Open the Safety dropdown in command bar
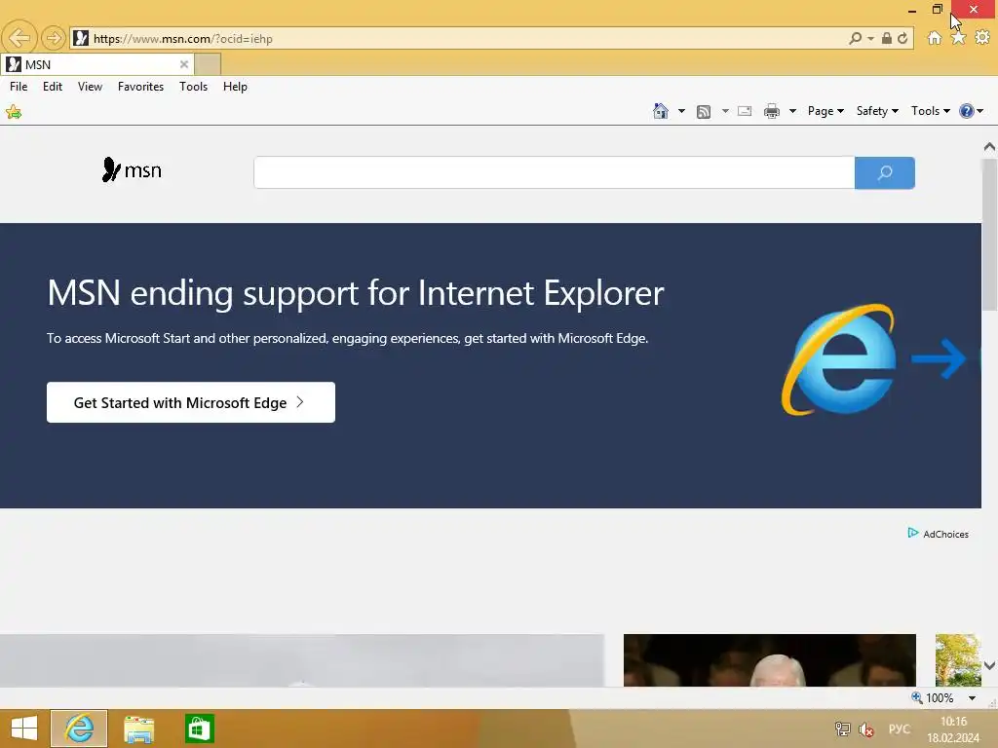Screen dimensions: 998x748 click(877, 111)
